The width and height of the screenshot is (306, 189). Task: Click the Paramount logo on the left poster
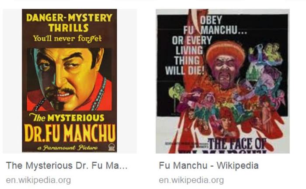(x=111, y=147)
